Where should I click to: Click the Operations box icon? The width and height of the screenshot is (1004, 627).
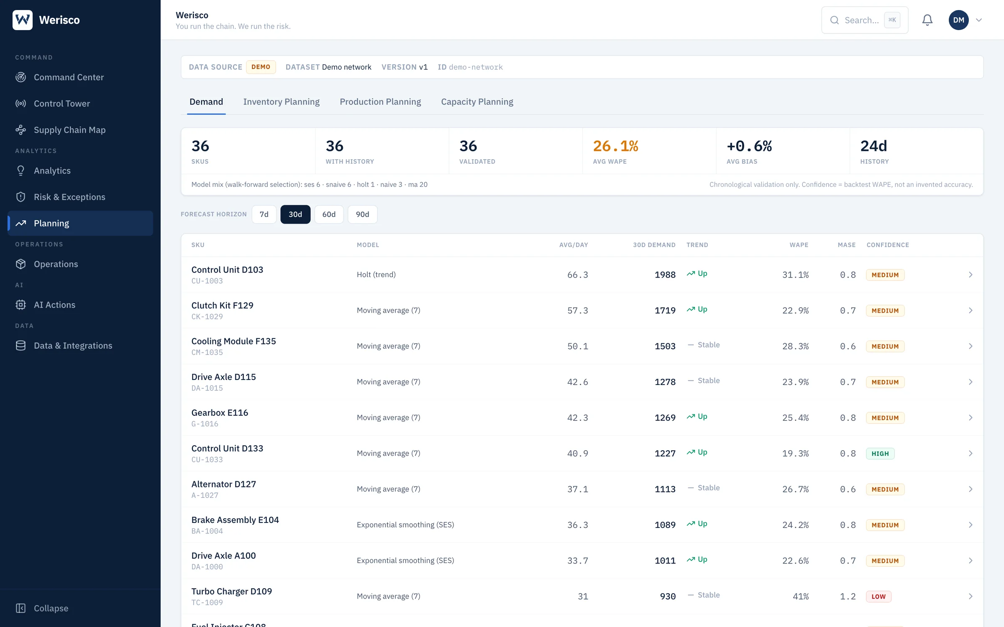(x=20, y=264)
